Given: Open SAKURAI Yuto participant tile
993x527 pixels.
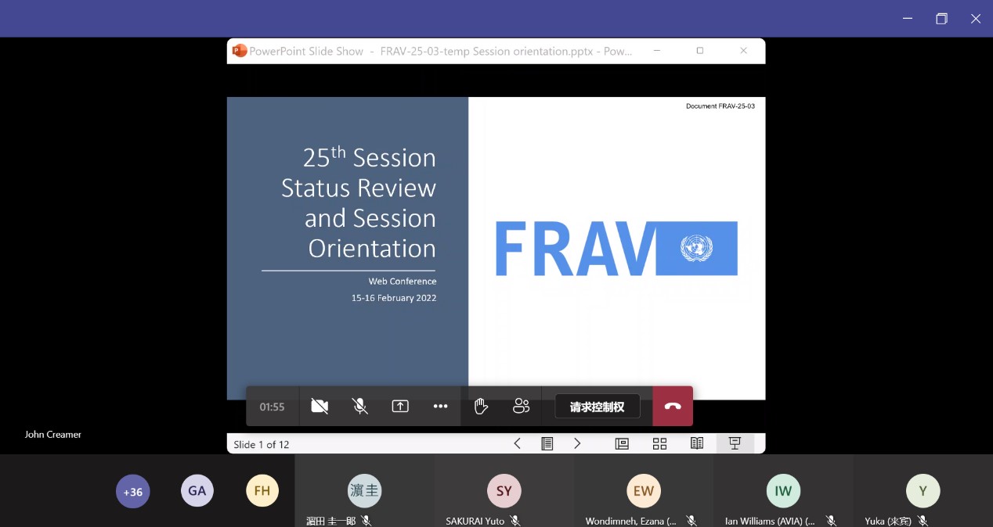Looking at the screenshot, I should coord(504,492).
